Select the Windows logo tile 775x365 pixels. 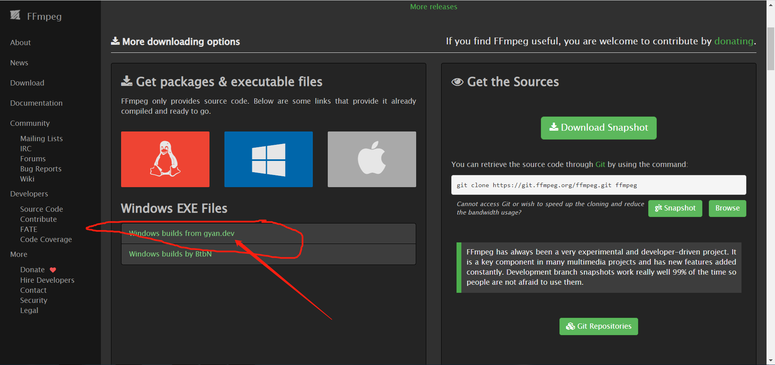(268, 159)
